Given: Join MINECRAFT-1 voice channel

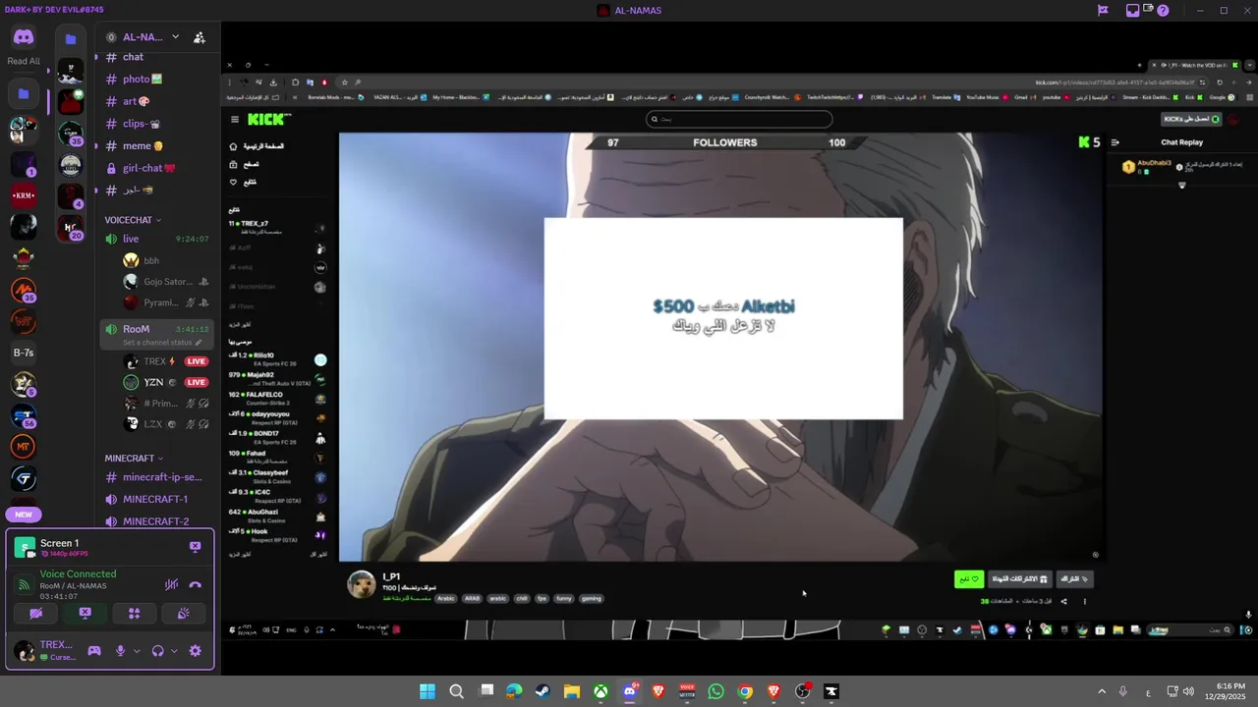Looking at the screenshot, I should [157, 499].
